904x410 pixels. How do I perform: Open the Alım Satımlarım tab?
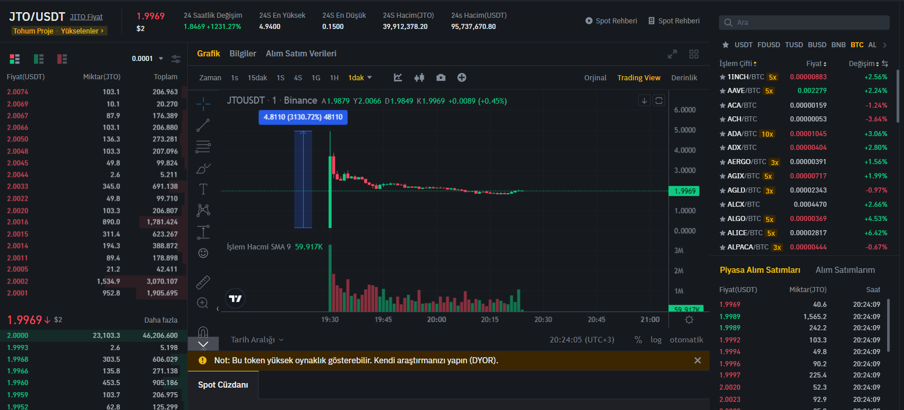click(x=845, y=270)
